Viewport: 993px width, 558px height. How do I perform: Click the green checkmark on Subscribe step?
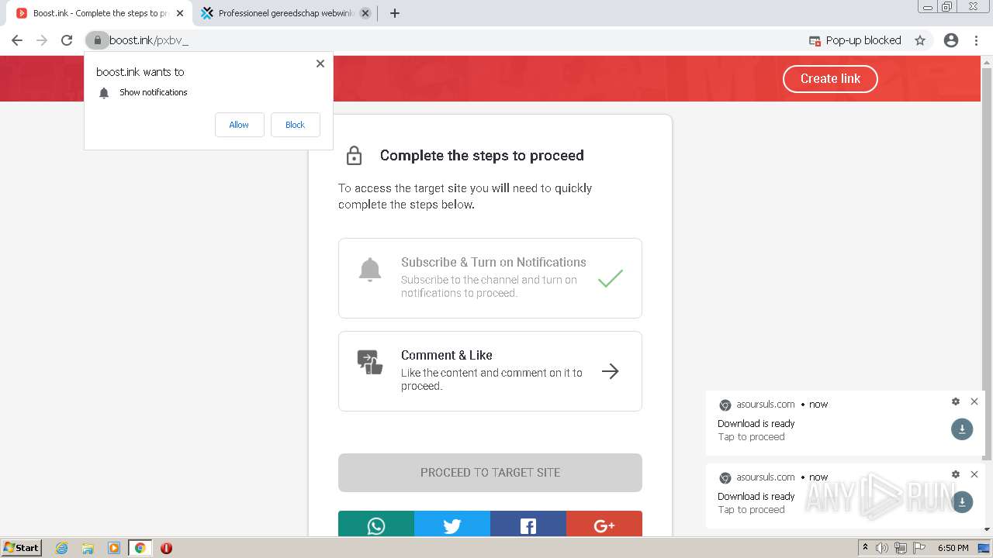click(611, 277)
